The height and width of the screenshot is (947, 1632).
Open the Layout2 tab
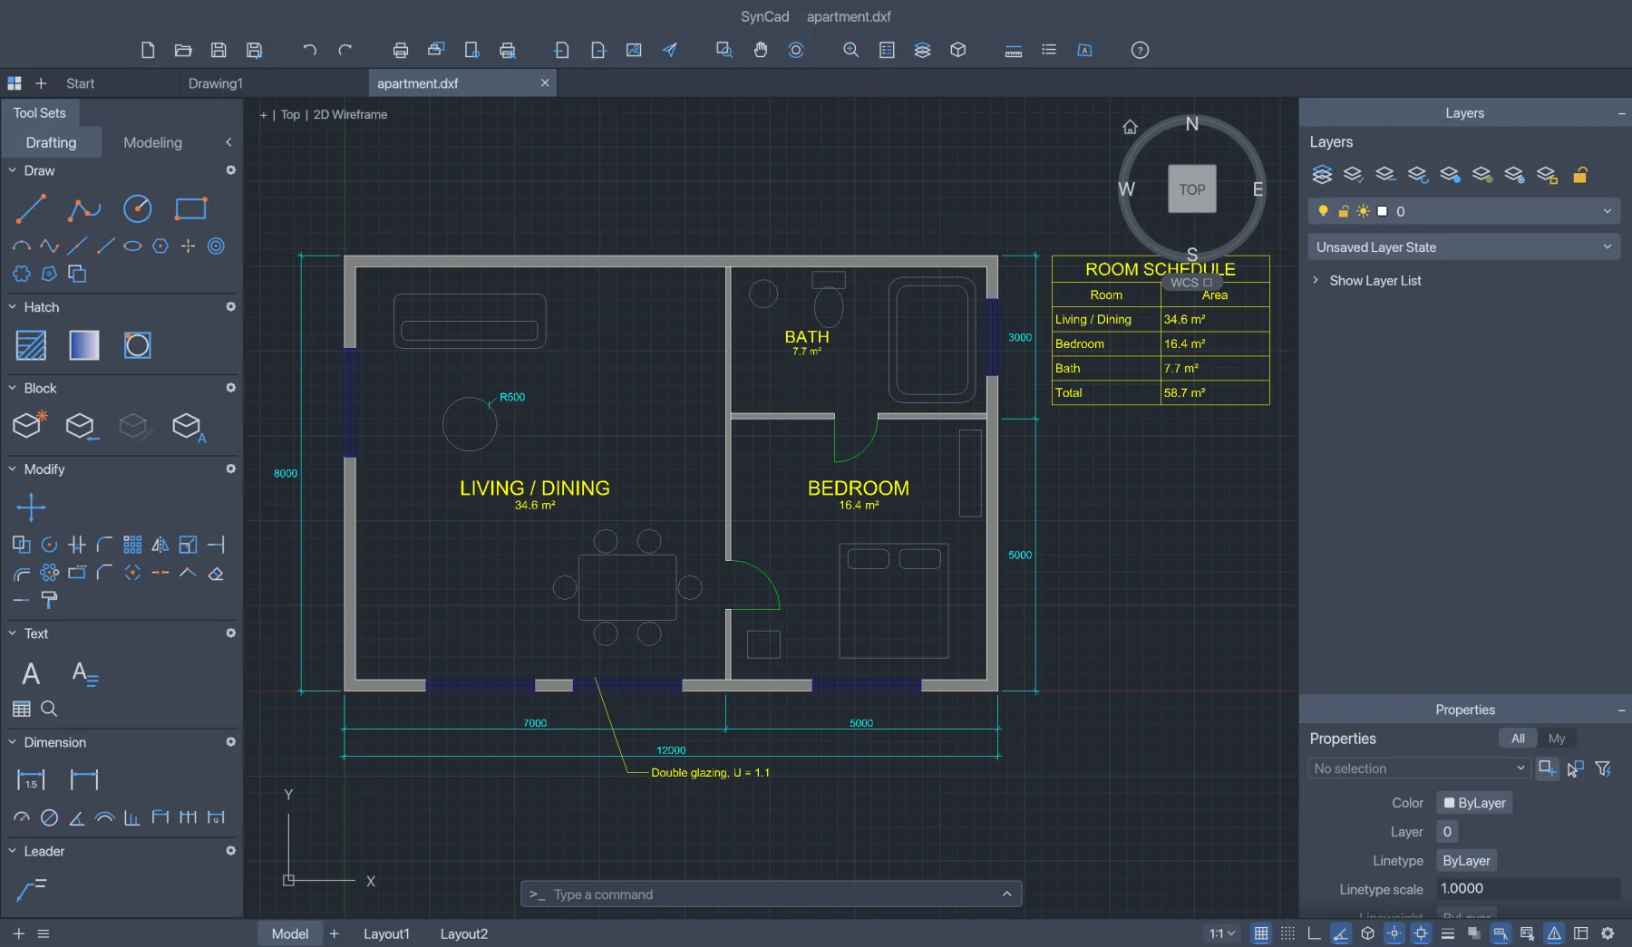[464, 933]
